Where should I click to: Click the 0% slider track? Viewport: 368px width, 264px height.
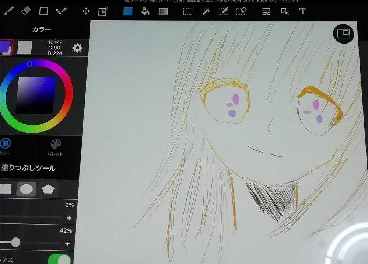[31, 218]
